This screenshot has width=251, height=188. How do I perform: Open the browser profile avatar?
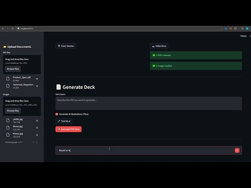[247, 29]
